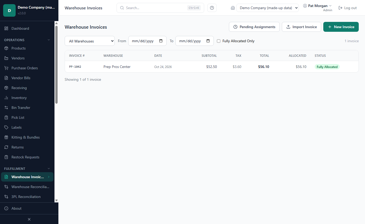Viewport: 365px width, 224px height.
Task: Collapse sidebar with the X icon
Action: [x=29, y=219]
